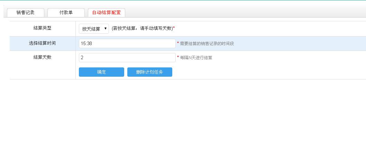
Task: Click the 选择结算时间 row label
Action: (42, 43)
